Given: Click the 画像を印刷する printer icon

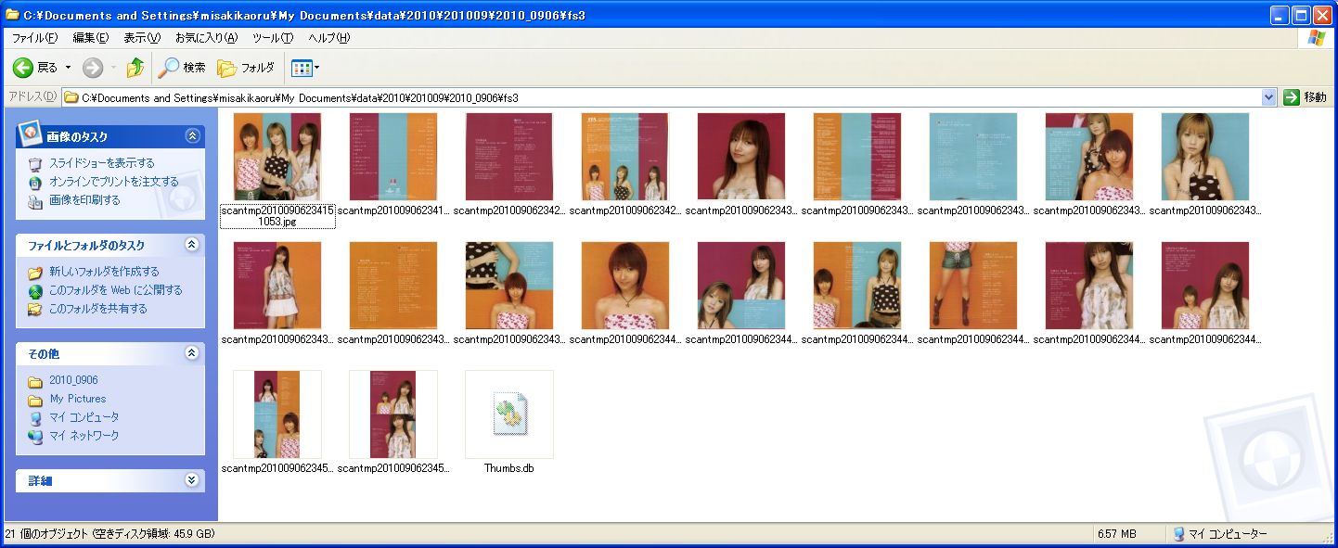Looking at the screenshot, I should coord(35,201).
